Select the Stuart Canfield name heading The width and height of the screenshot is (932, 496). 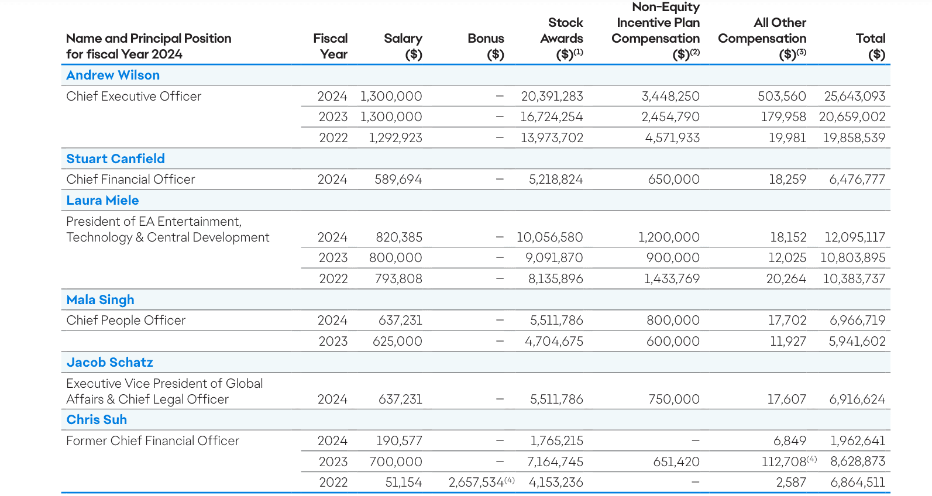click(x=116, y=159)
